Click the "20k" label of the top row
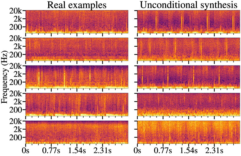The image size is (241, 156). 16,11
